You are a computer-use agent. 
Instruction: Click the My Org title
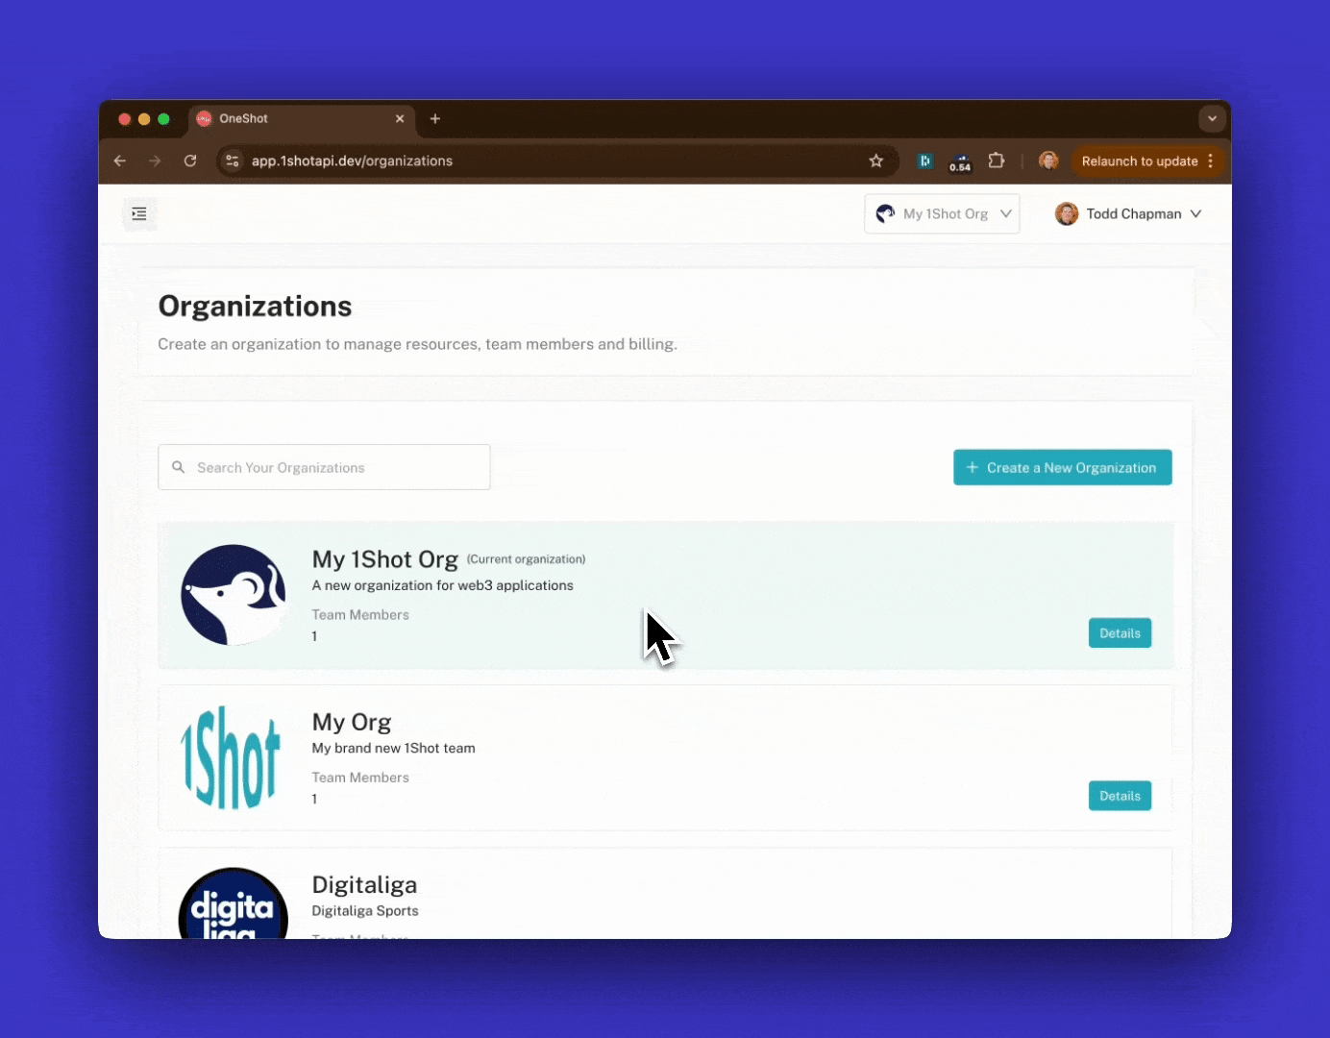(351, 722)
